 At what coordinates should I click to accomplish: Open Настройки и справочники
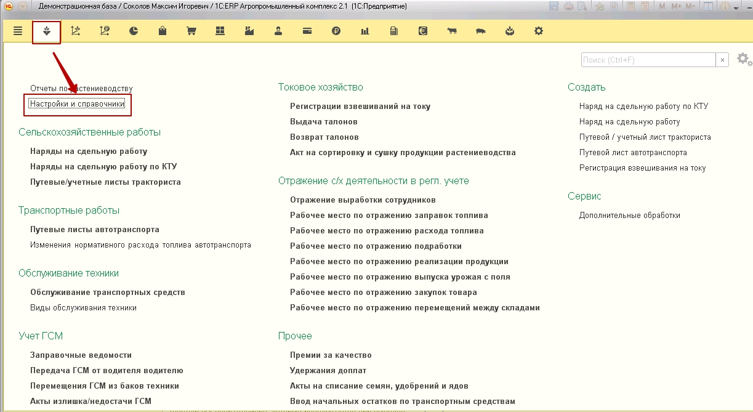(78, 104)
